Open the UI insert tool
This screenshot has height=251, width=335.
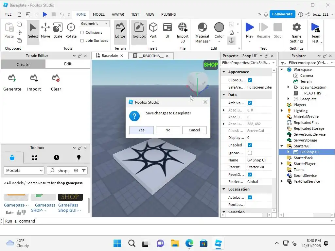(x=167, y=30)
